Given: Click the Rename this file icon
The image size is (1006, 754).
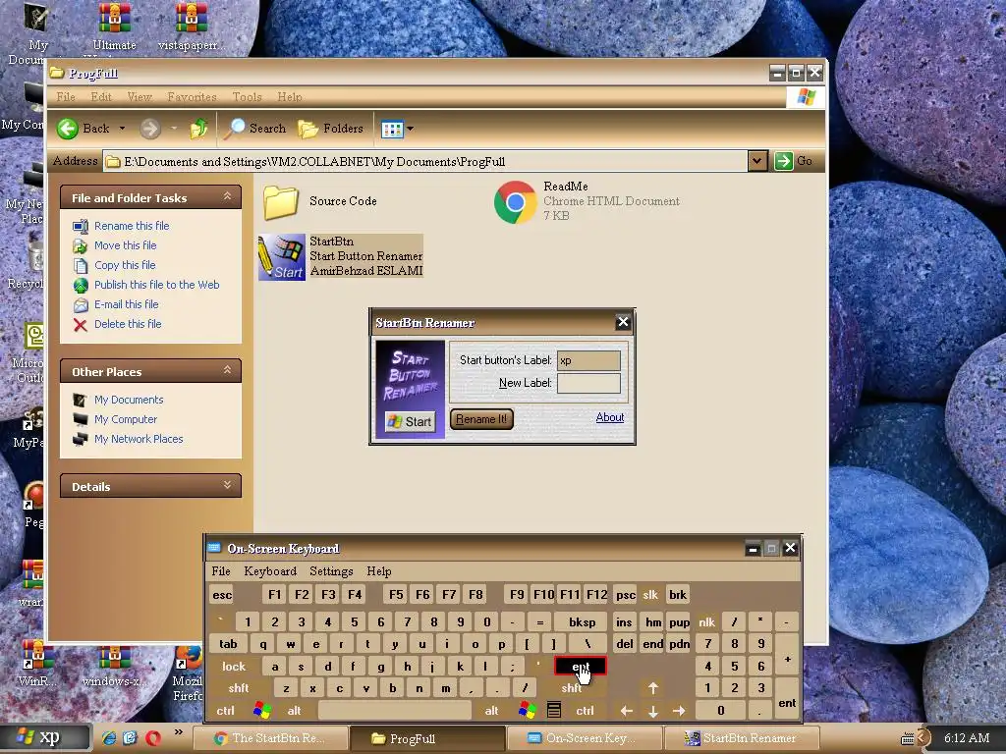Looking at the screenshot, I should pyautogui.click(x=81, y=227).
